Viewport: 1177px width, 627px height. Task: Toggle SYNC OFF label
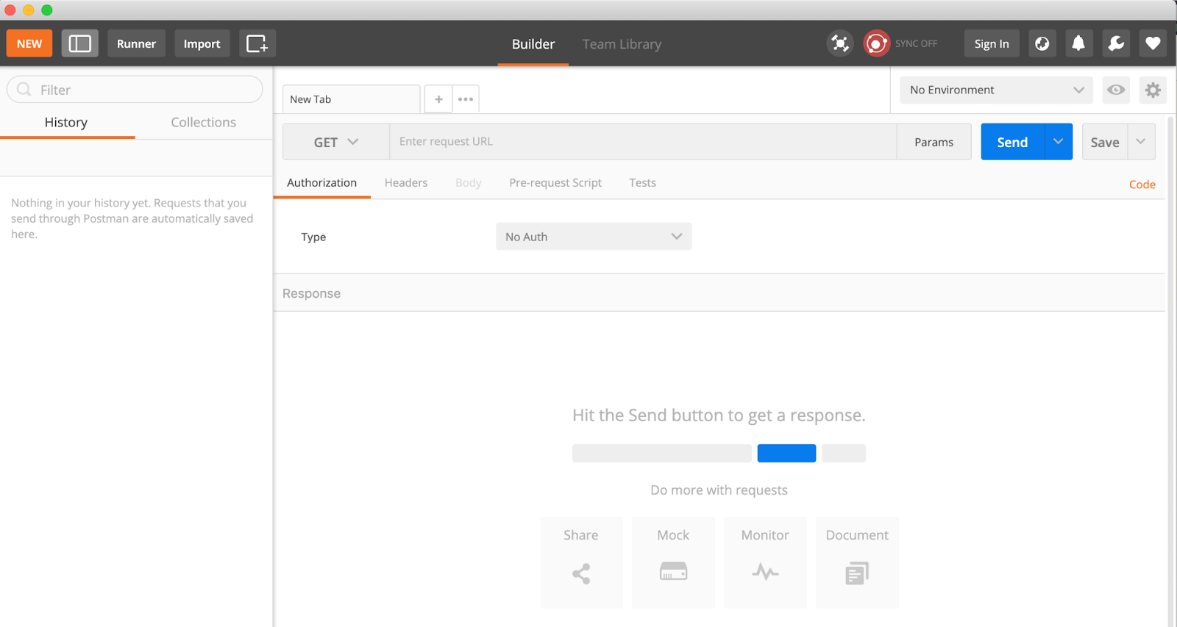(916, 43)
